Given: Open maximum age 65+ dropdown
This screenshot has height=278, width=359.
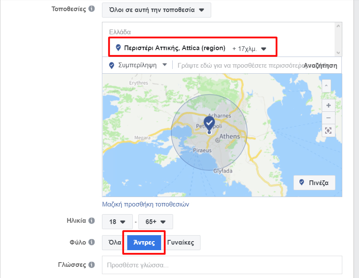Looking at the screenshot, I should [156, 222].
